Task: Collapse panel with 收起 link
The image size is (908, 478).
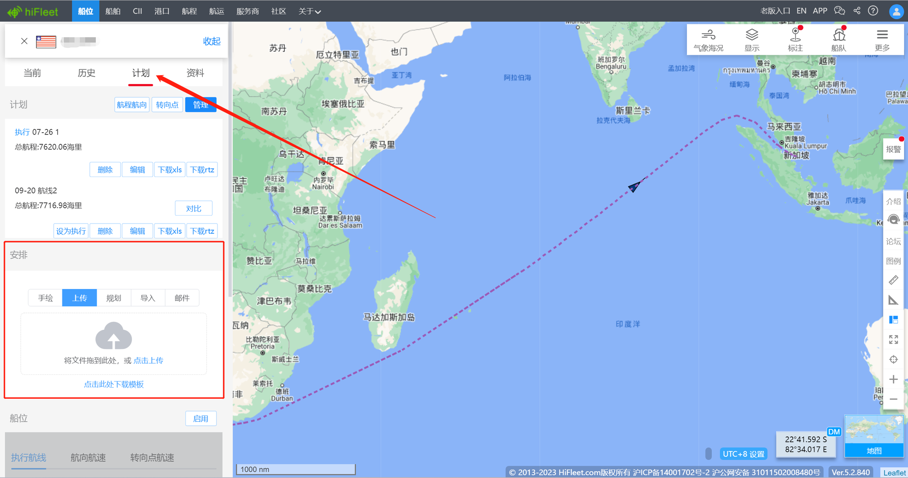Action: [x=211, y=41]
